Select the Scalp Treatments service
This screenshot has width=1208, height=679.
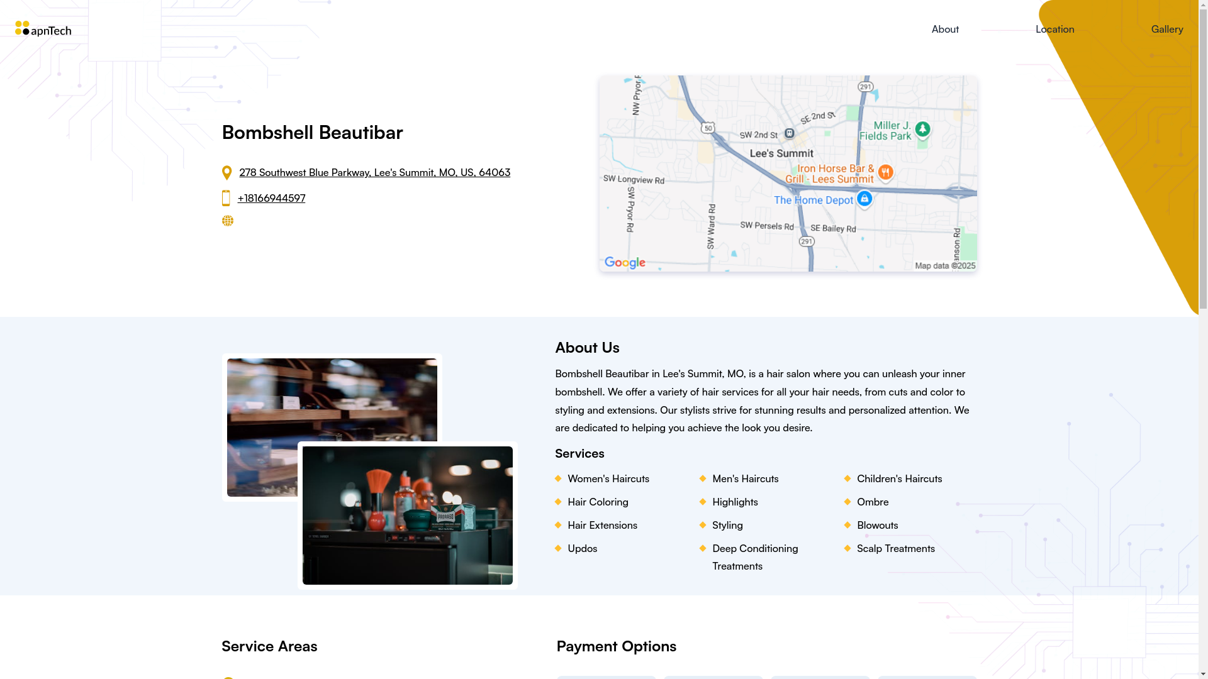pyautogui.click(x=895, y=548)
